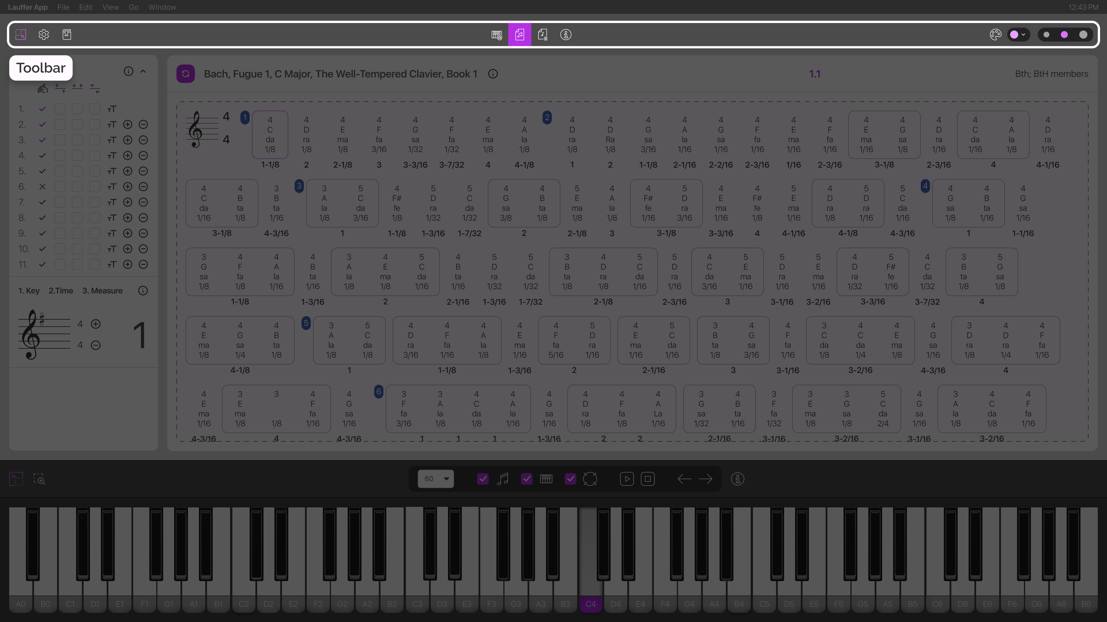
Task: Click the text size icon in row 1
Action: pos(112,109)
